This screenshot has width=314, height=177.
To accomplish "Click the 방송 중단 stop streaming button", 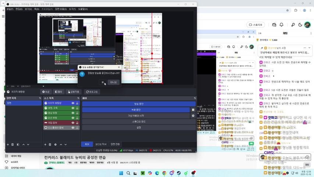I will pyautogui.click(x=139, y=104).
